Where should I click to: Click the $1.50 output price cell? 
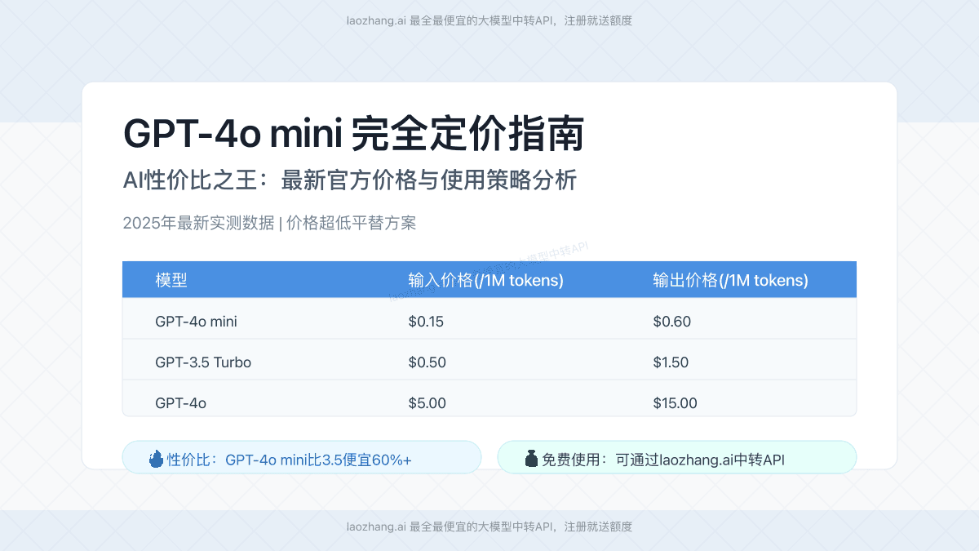(671, 362)
